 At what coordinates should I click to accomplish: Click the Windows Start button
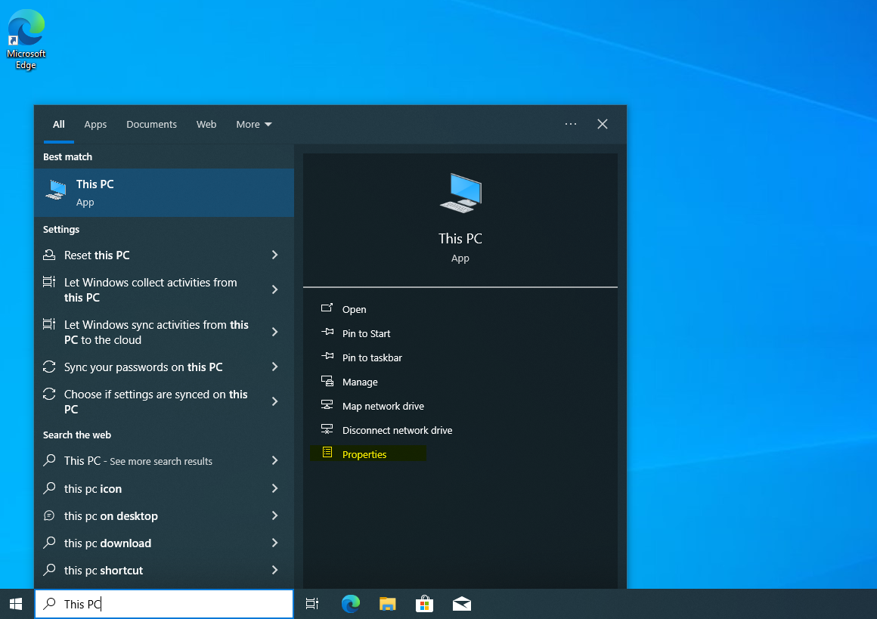[x=16, y=604]
